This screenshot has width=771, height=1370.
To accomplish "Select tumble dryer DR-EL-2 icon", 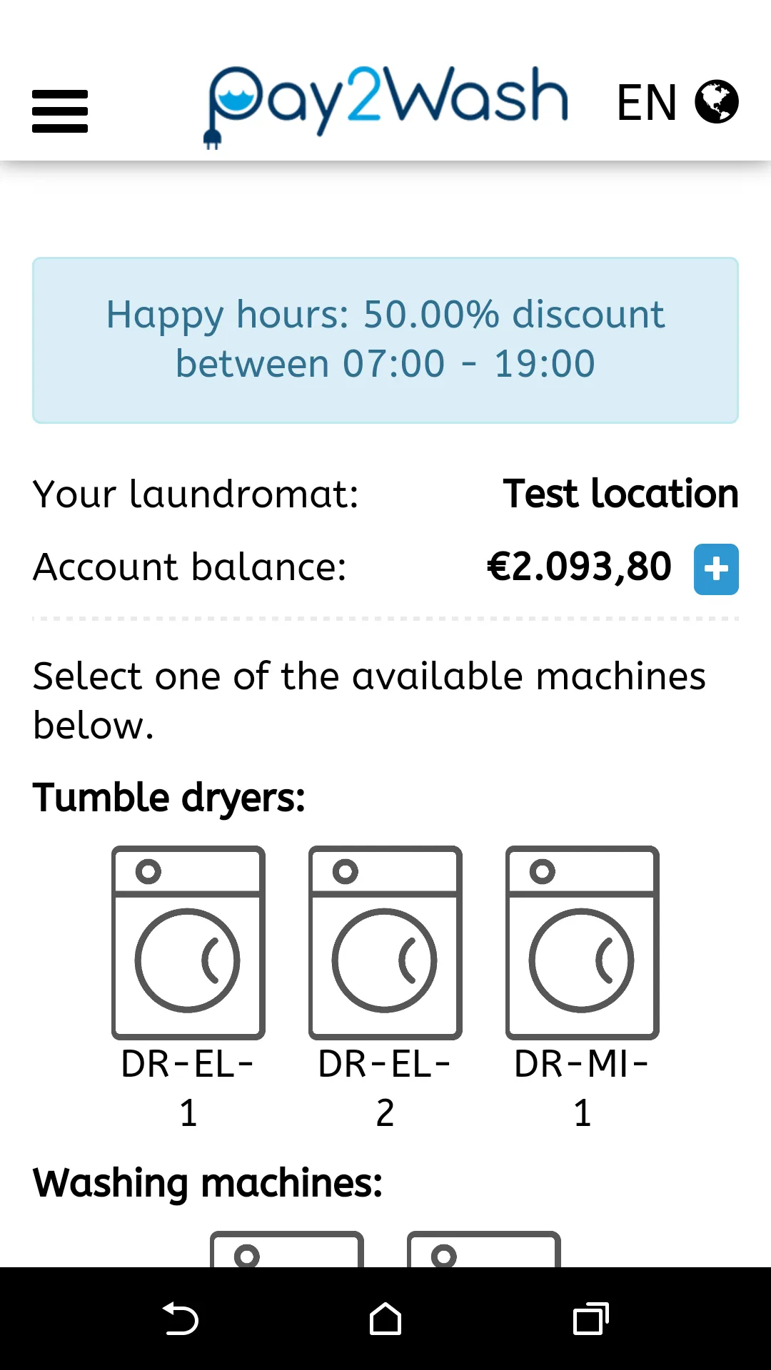I will pos(385,942).
